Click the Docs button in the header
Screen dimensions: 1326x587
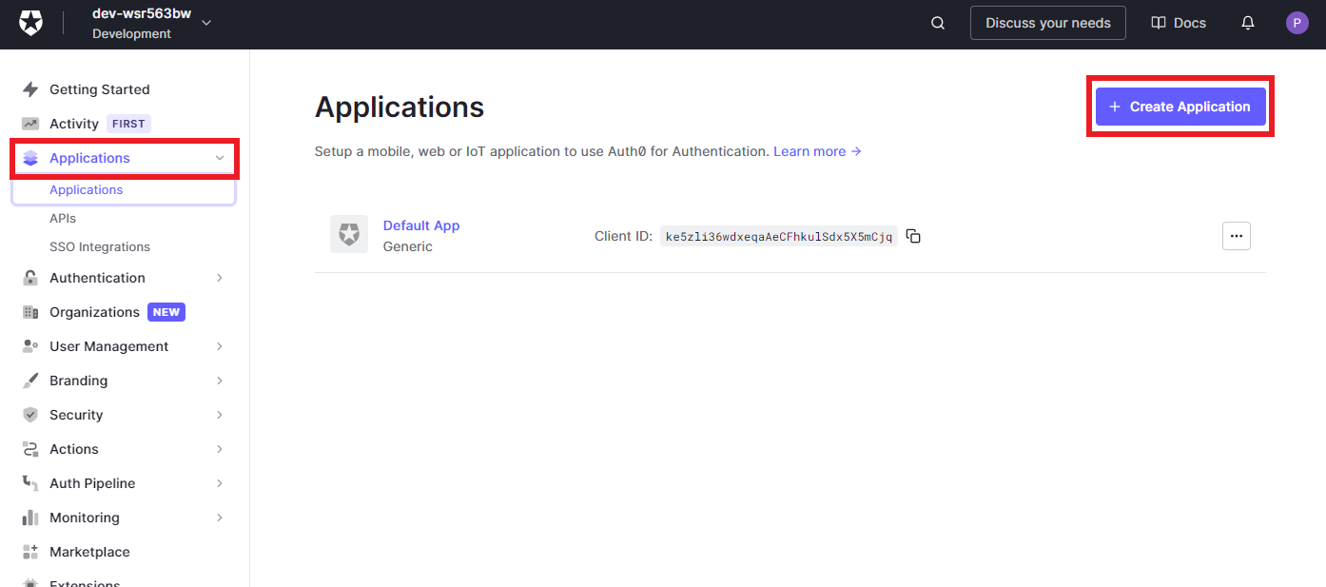click(x=1178, y=22)
